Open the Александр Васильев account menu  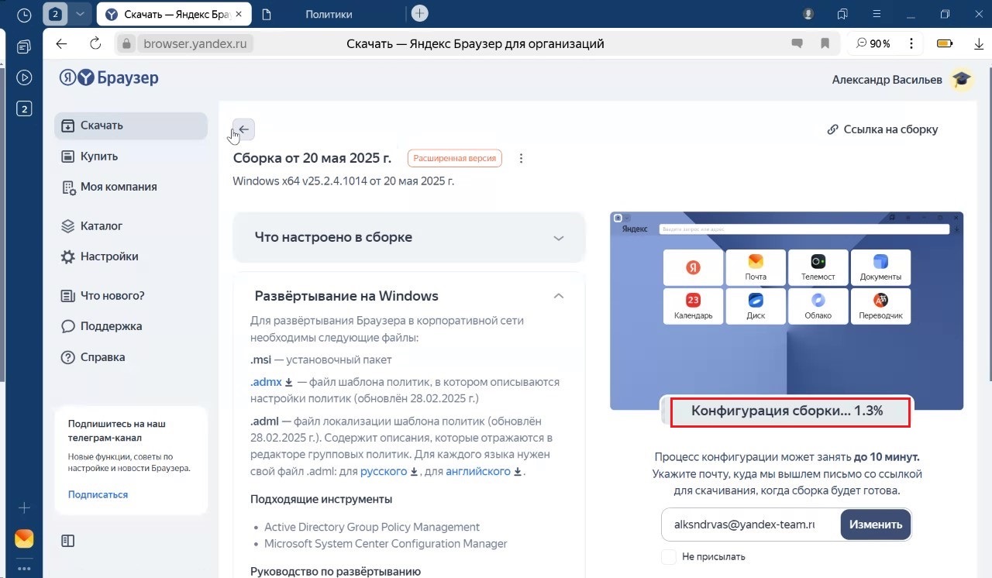tap(887, 80)
